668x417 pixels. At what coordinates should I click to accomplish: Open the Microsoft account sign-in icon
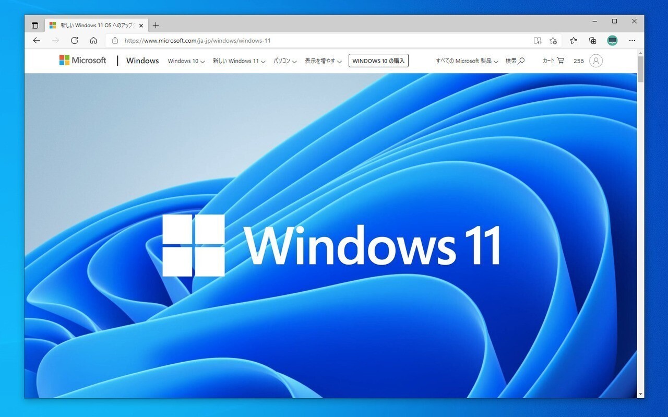(596, 61)
